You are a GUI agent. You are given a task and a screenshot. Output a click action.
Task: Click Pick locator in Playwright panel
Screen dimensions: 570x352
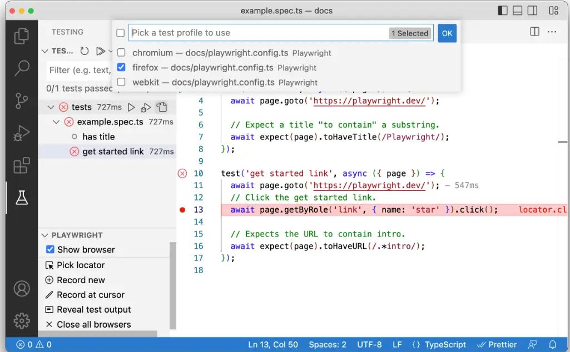pyautogui.click(x=81, y=265)
